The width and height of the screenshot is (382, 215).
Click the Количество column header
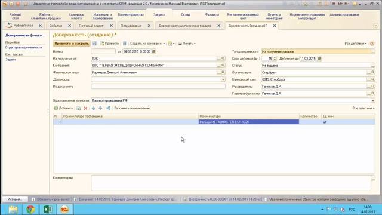coord(310,116)
